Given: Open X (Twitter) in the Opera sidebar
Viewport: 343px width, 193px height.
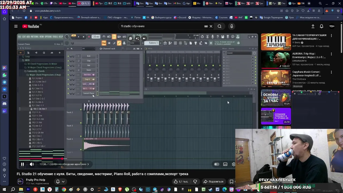Looking at the screenshot, I should click(4, 96).
